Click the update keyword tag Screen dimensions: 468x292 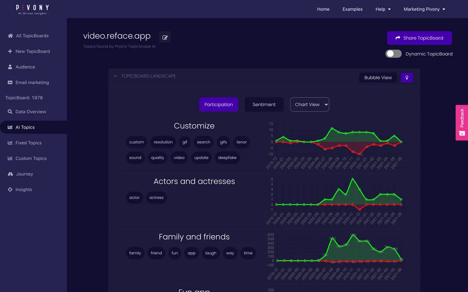click(x=201, y=158)
